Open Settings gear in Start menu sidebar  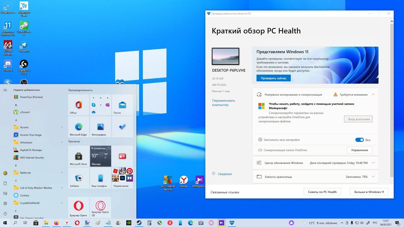point(5,203)
